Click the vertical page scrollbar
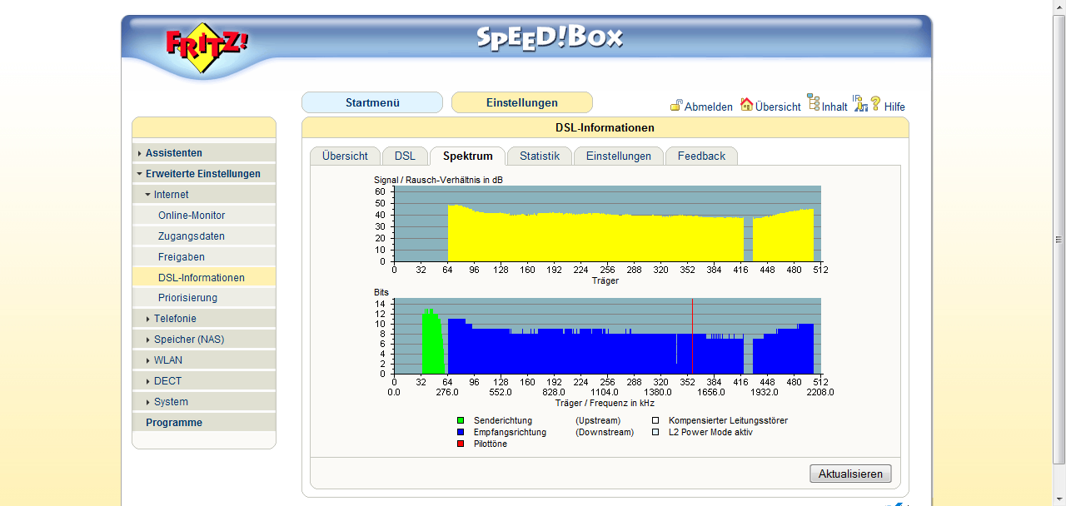The image size is (1066, 506). [x=1059, y=240]
